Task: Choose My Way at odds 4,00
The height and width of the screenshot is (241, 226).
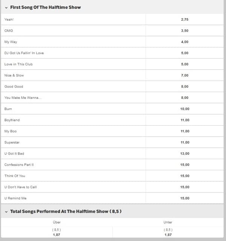Action: (x=185, y=42)
